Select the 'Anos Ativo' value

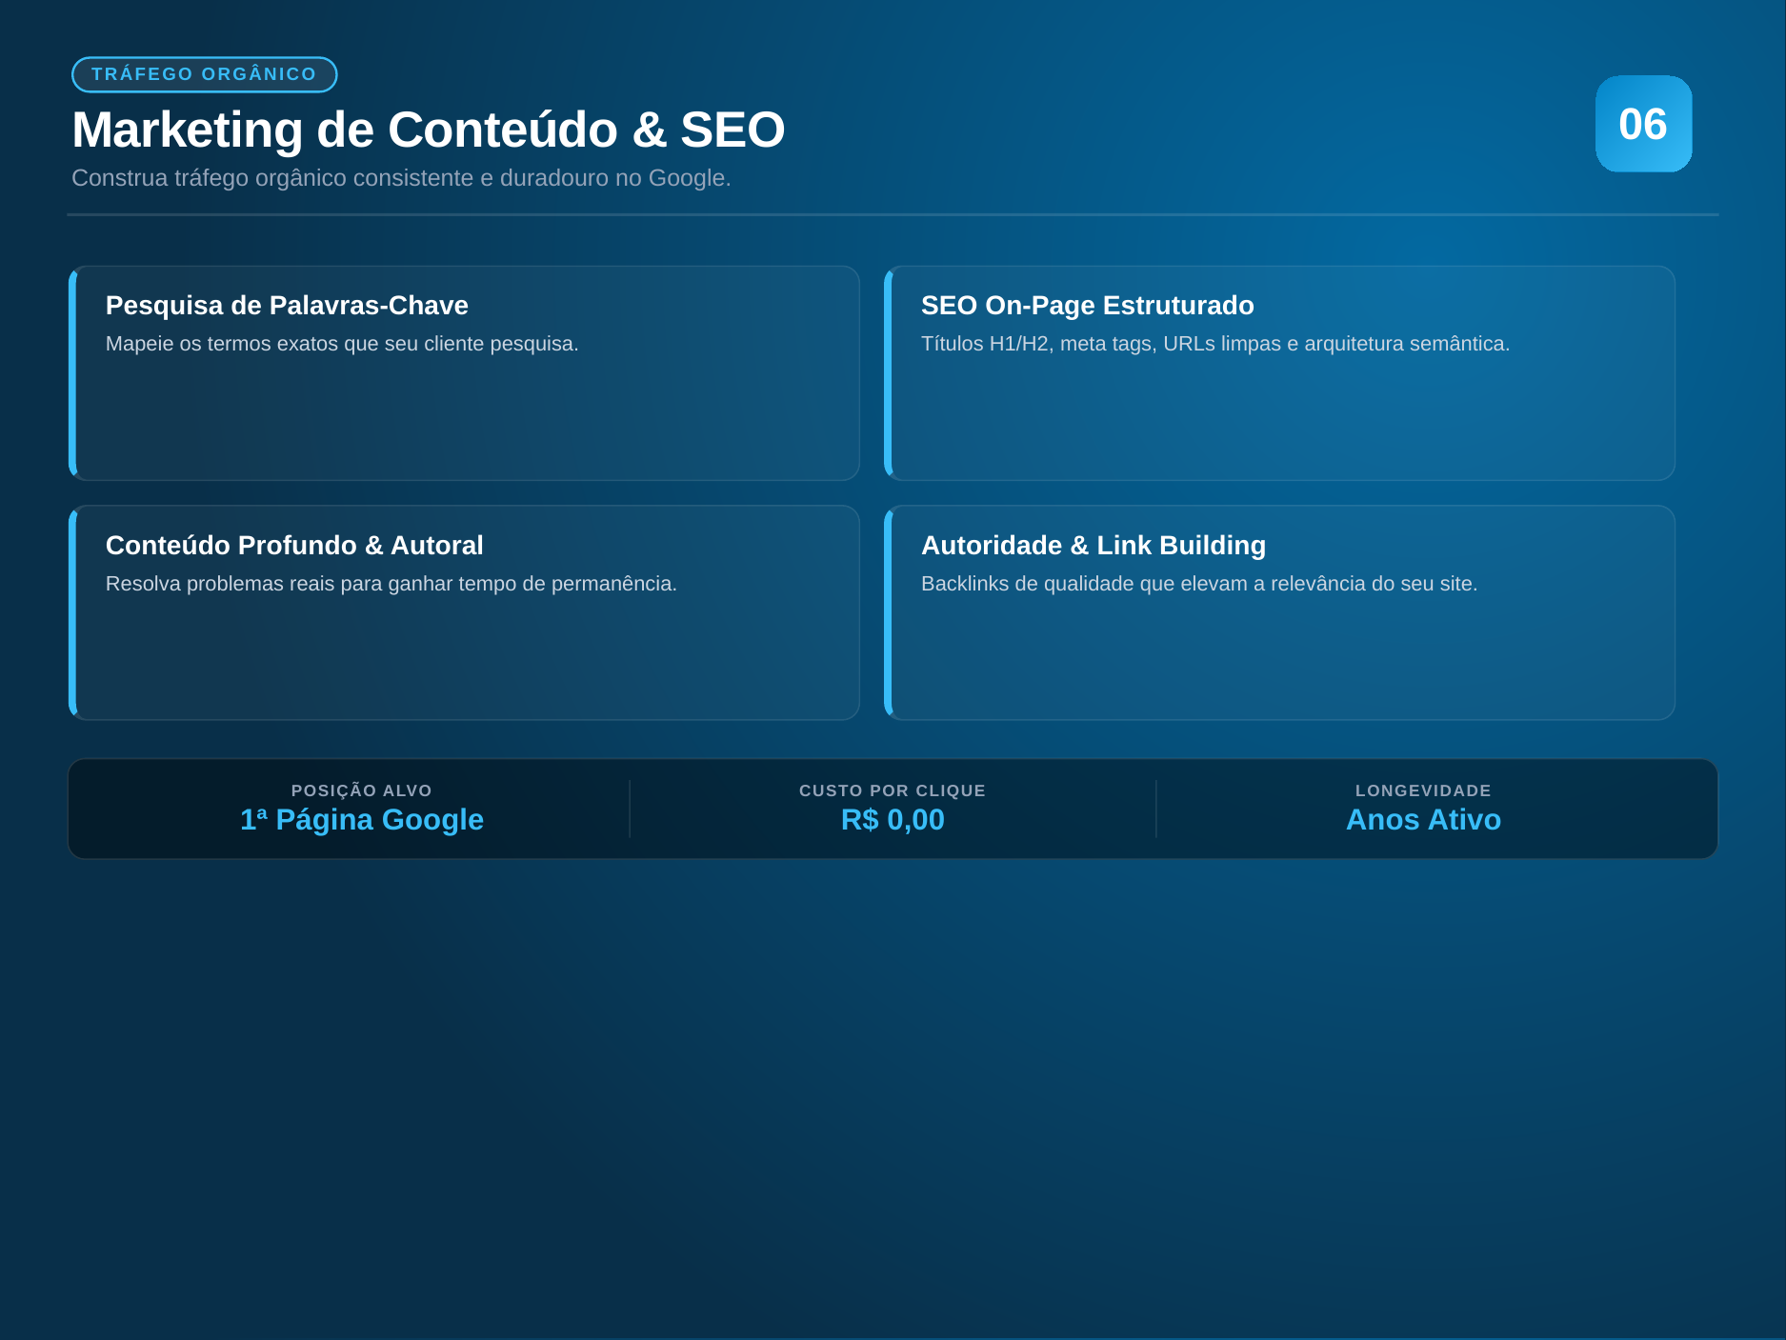(x=1423, y=820)
